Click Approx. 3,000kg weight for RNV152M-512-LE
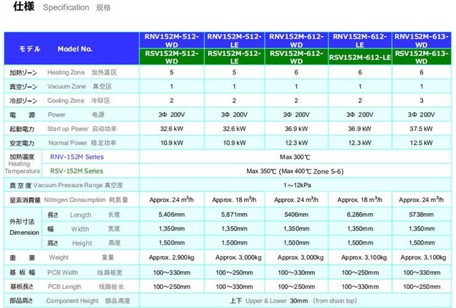This screenshot has height=308, width=456. (238, 257)
